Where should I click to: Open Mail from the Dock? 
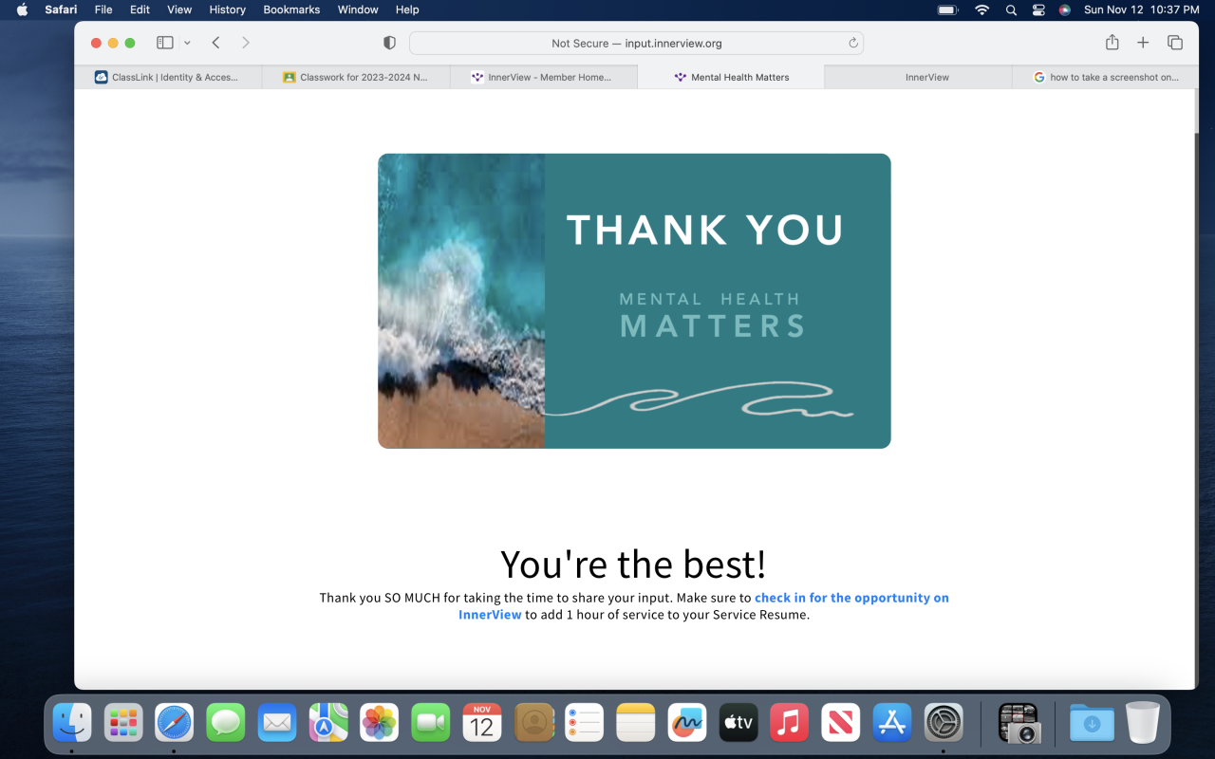[277, 723]
